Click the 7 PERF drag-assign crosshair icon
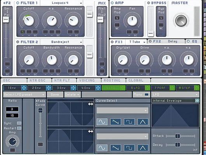 [x=172, y=88]
